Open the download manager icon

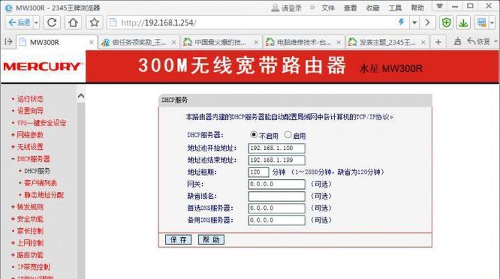click(463, 22)
